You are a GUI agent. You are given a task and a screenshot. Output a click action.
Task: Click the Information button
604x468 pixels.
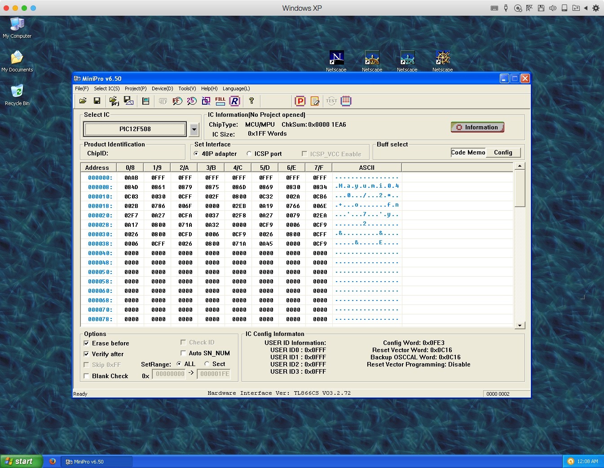(477, 128)
